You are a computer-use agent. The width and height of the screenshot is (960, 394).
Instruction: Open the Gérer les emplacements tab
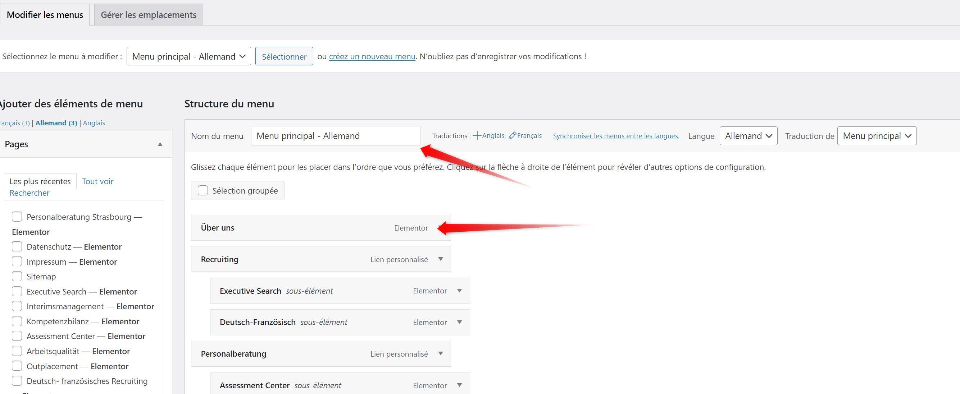pos(148,15)
